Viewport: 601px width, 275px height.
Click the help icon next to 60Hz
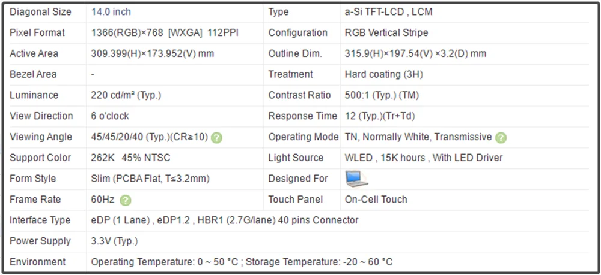tap(126, 200)
